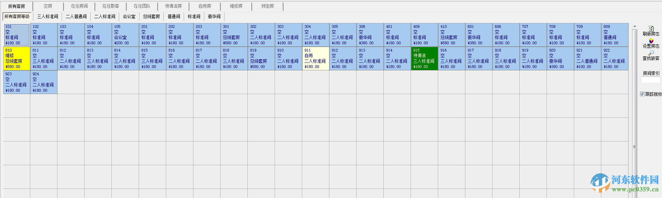Image resolution: width=662 pixels, height=198 pixels.
Task: Select room 912 cell
Action: [343, 59]
